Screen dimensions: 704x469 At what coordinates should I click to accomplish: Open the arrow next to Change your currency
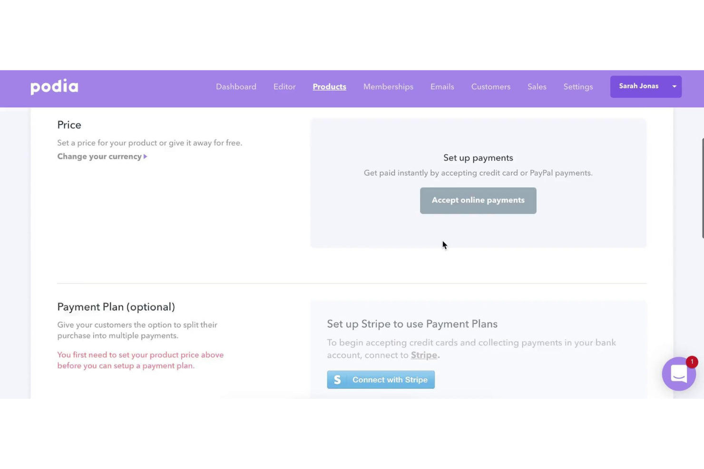(145, 156)
